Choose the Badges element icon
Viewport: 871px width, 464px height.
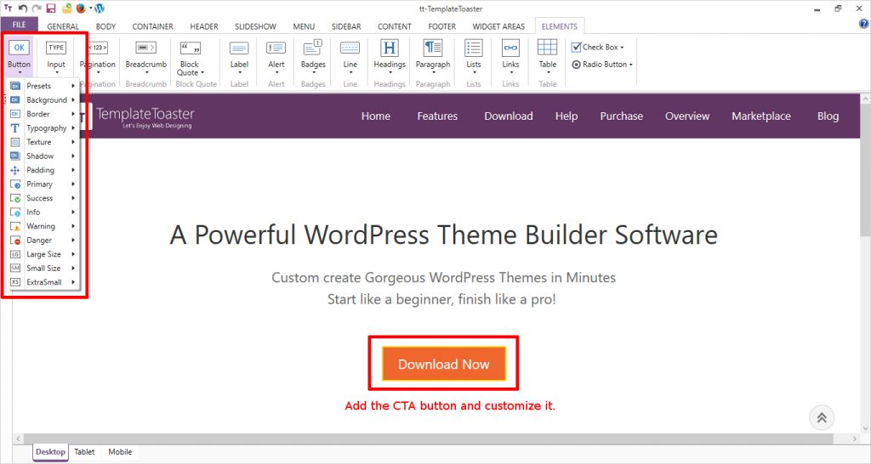[313, 48]
